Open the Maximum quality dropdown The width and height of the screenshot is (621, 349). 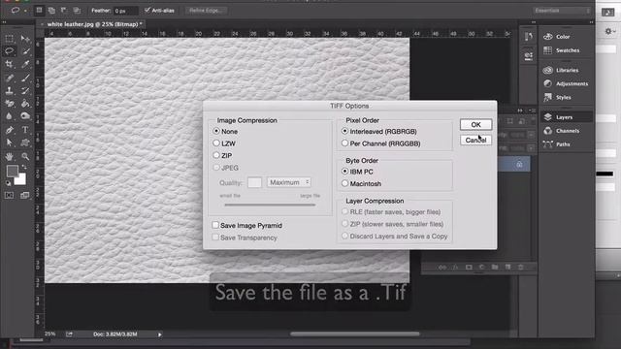[289, 182]
